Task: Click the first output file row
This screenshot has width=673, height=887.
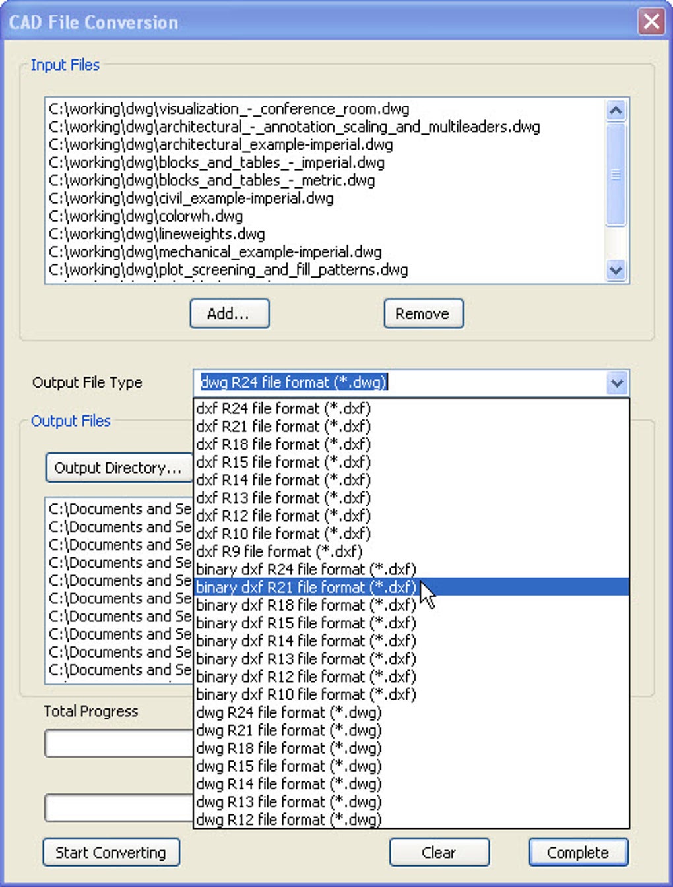Action: [119, 508]
